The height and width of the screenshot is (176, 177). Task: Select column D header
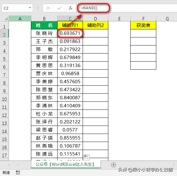(96, 19)
